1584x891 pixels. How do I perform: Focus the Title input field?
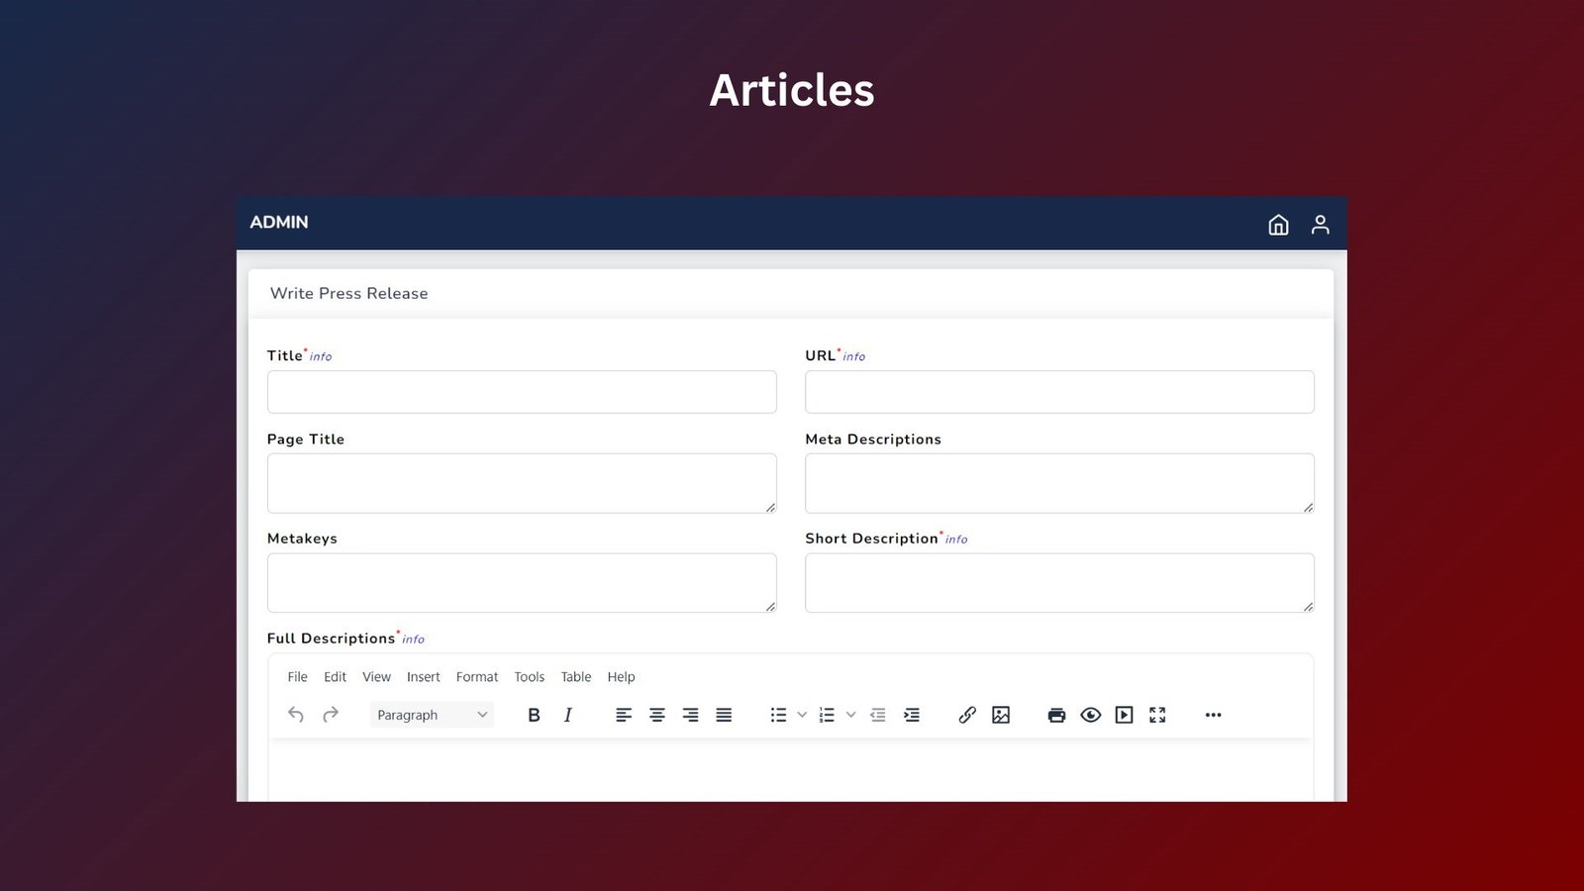click(x=522, y=392)
